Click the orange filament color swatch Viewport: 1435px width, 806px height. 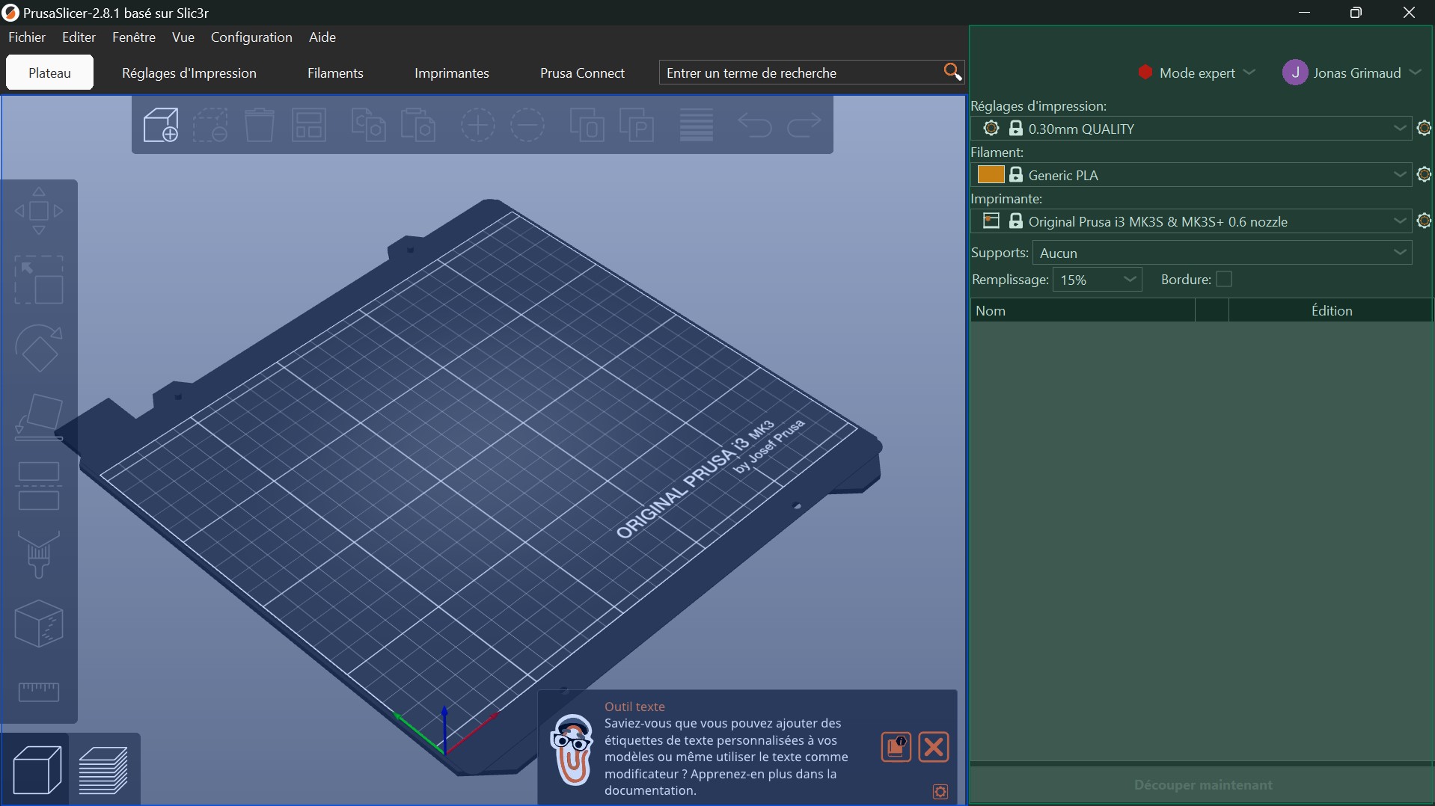pyautogui.click(x=991, y=174)
